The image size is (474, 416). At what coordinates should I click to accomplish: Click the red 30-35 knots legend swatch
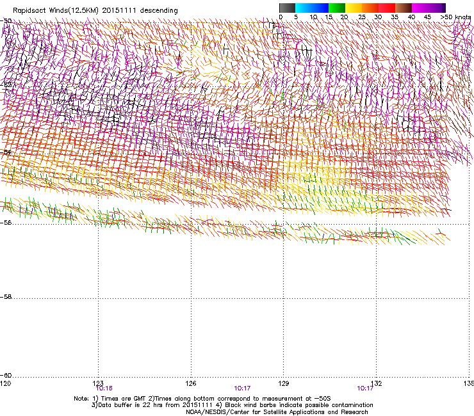click(x=387, y=8)
